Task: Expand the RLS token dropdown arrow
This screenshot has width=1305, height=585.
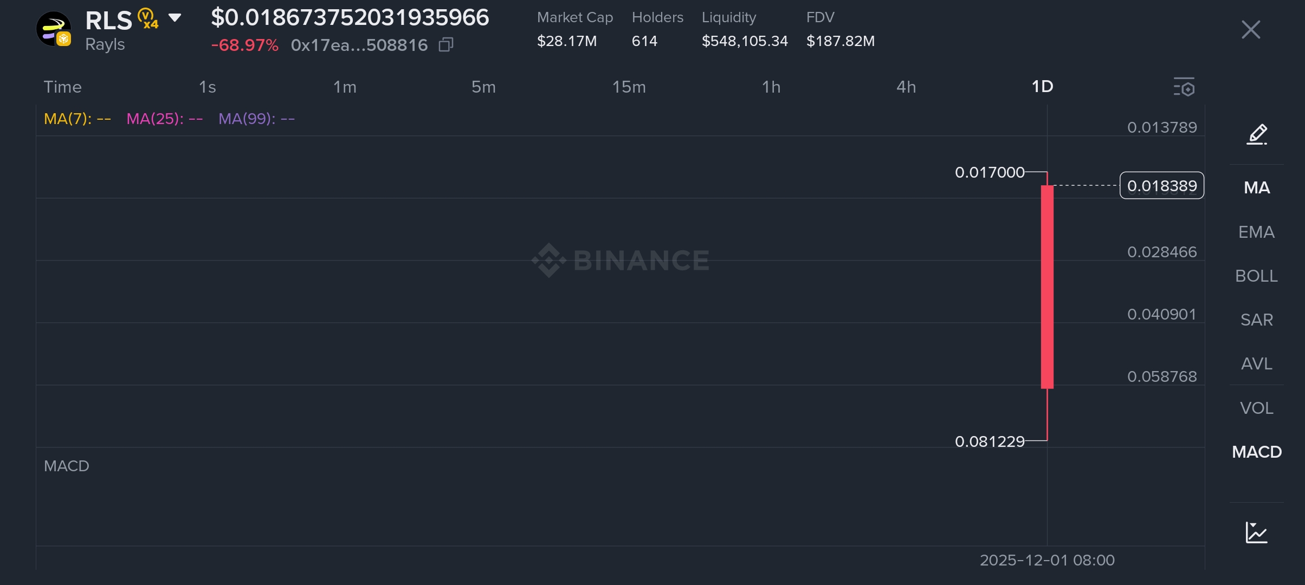Action: click(x=175, y=18)
